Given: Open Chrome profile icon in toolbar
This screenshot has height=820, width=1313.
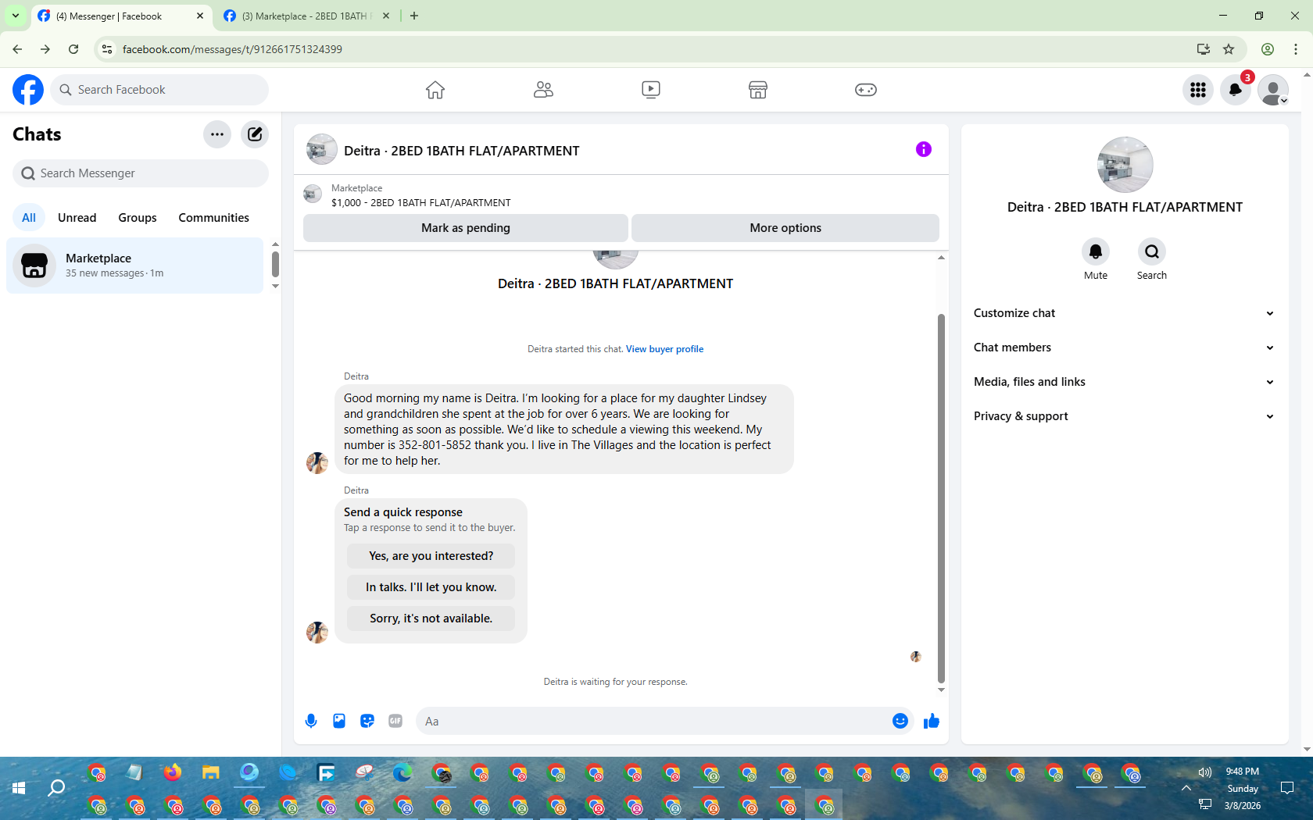Looking at the screenshot, I should click(1268, 49).
